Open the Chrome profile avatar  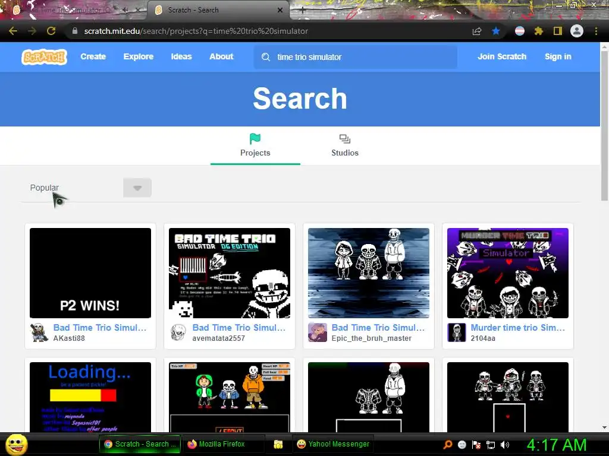pyautogui.click(x=577, y=31)
